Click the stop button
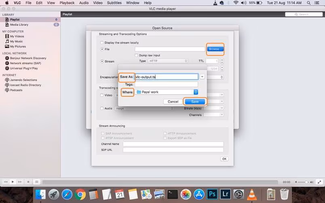The width and height of the screenshot is (325, 203). click(x=28, y=182)
